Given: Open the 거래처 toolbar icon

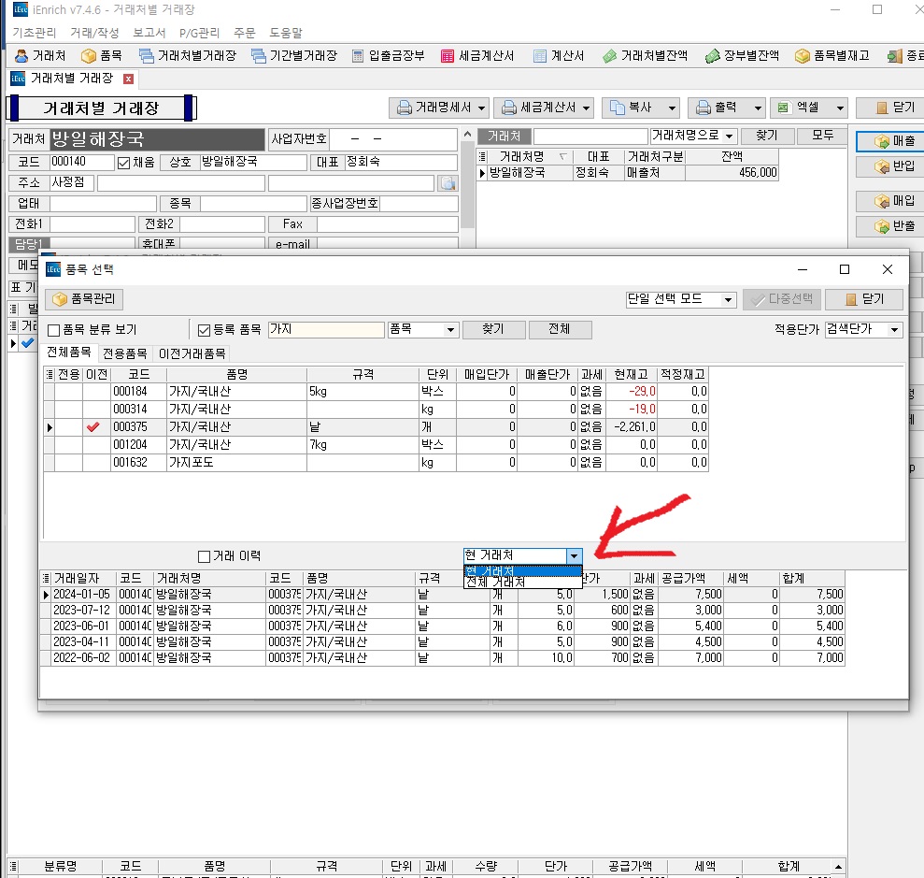Looking at the screenshot, I should 40,56.
